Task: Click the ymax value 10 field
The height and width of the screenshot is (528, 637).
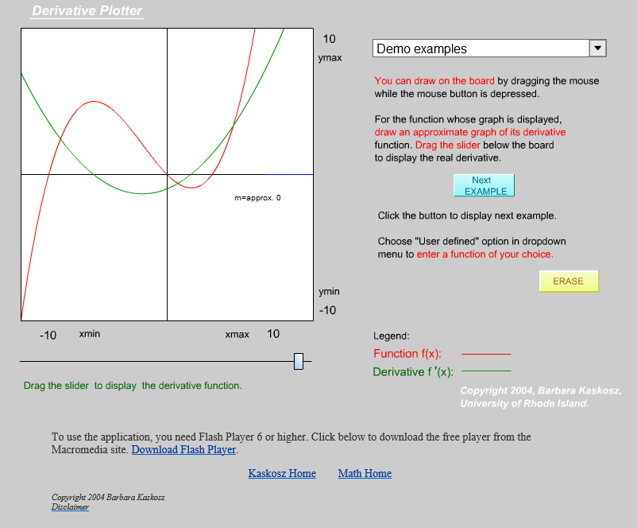Action: tap(329, 39)
